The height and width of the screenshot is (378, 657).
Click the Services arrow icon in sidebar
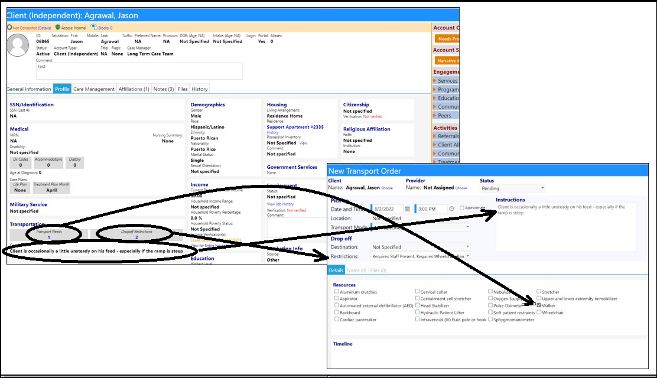tap(434, 80)
